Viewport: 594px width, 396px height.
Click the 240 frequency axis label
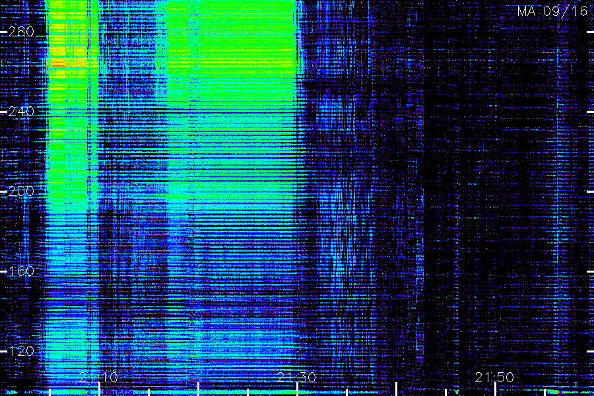pos(21,112)
